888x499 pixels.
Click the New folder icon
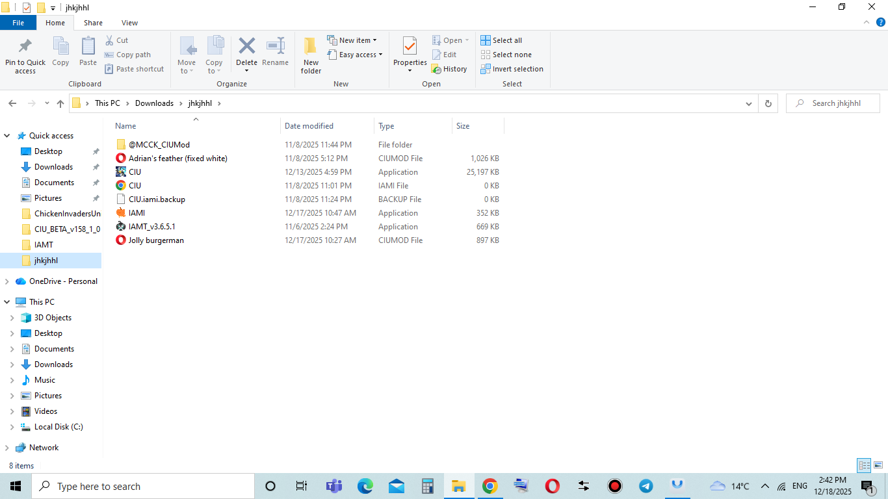(311, 47)
